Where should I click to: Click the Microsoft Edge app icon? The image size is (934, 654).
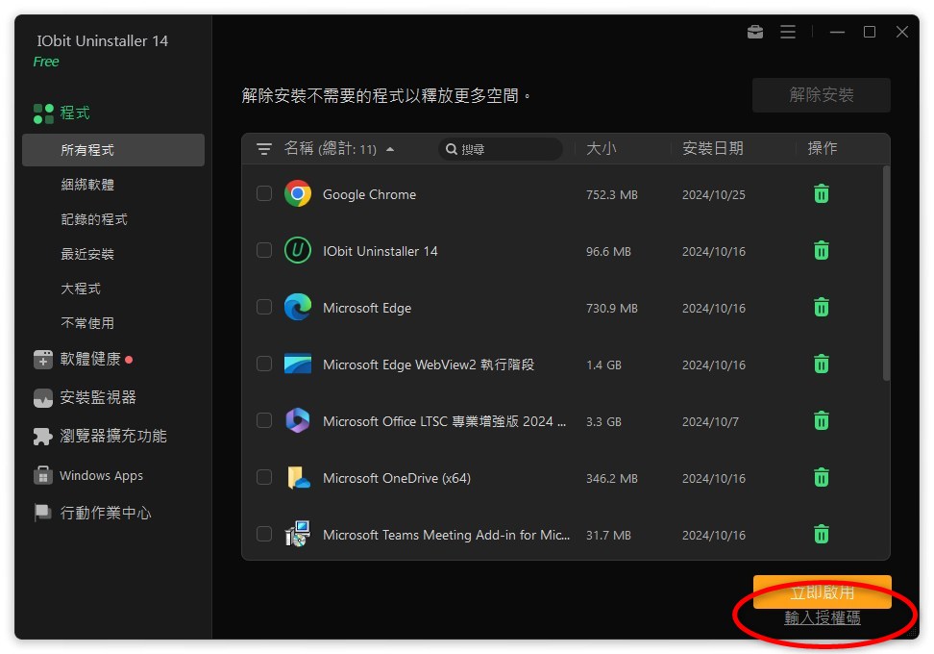(x=297, y=307)
